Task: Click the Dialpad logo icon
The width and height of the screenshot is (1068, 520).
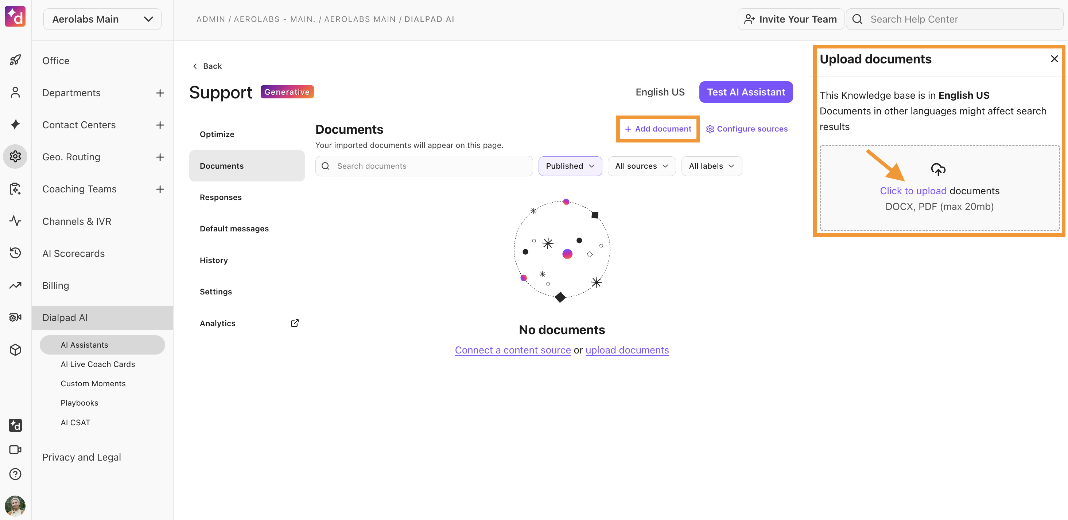Action: coord(15,16)
